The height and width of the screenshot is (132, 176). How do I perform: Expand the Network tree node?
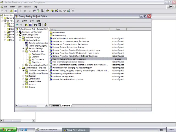click(23, 84)
